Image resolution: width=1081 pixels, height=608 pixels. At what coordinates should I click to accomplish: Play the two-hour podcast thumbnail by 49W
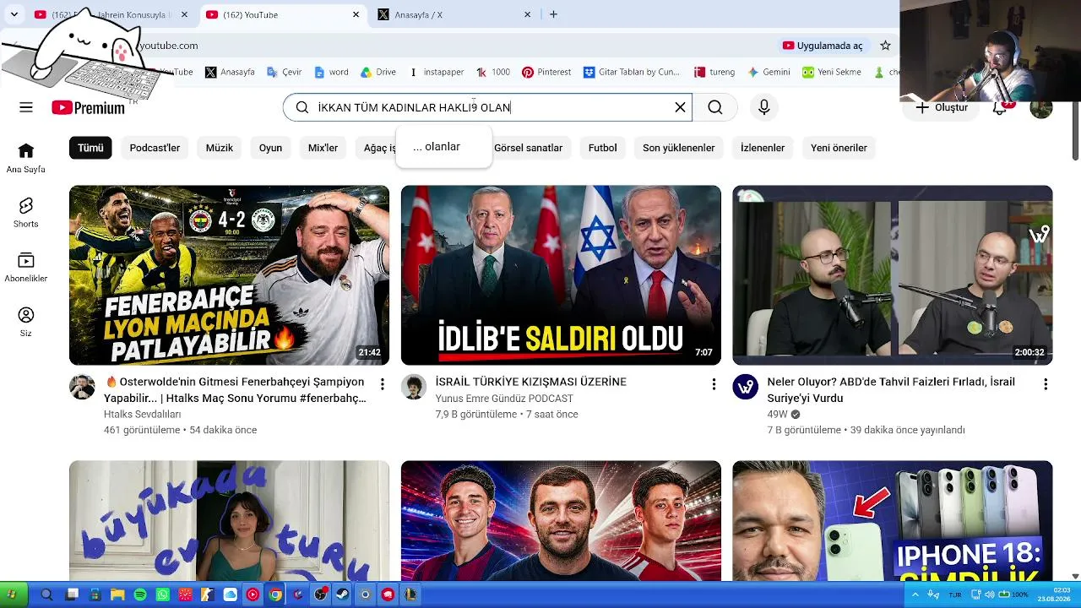pyautogui.click(x=893, y=275)
